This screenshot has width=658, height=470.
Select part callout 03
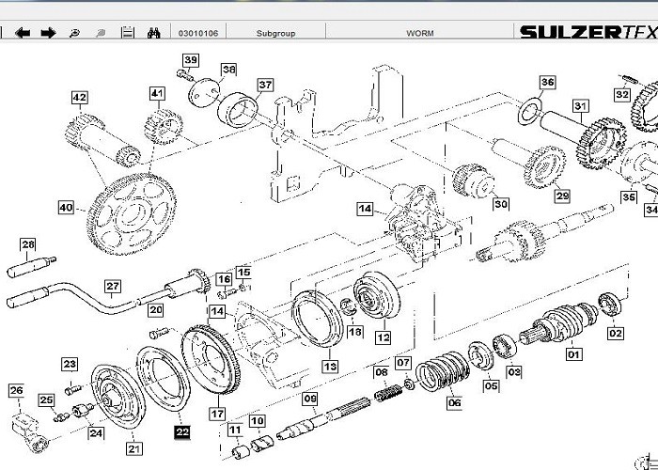pos(514,372)
